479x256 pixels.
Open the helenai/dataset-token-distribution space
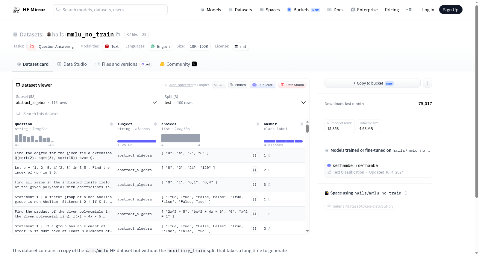click(360, 206)
